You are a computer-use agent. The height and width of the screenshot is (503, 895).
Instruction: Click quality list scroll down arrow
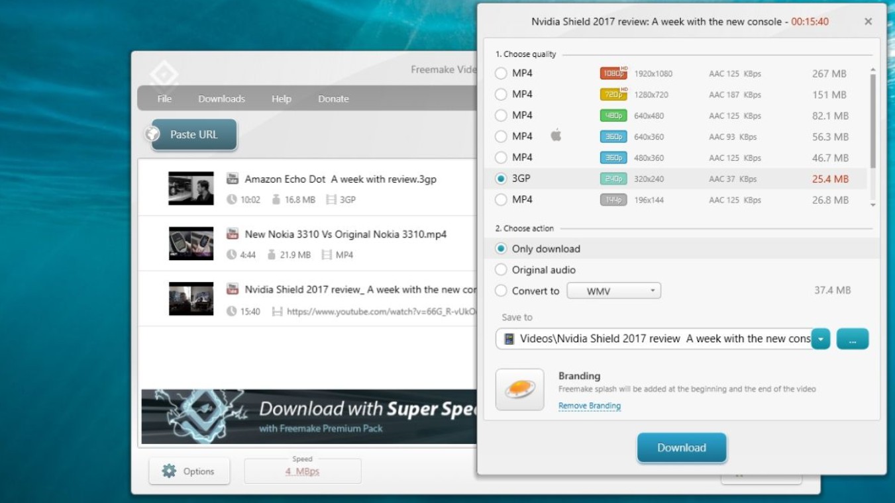tap(872, 205)
